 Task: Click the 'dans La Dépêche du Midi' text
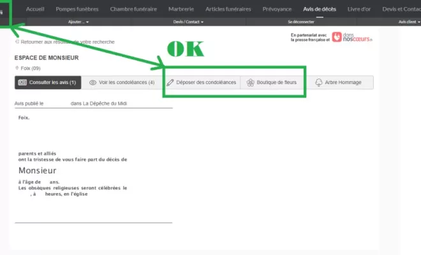99,103
